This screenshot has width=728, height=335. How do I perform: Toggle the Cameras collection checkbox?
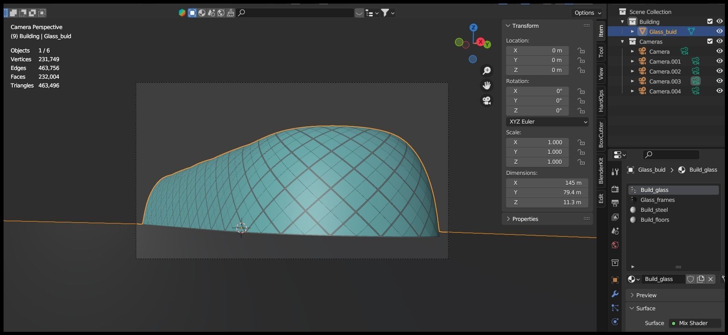point(710,41)
